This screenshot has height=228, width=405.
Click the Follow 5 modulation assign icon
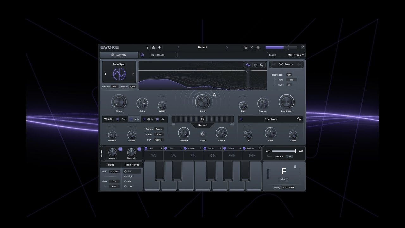click(225, 148)
